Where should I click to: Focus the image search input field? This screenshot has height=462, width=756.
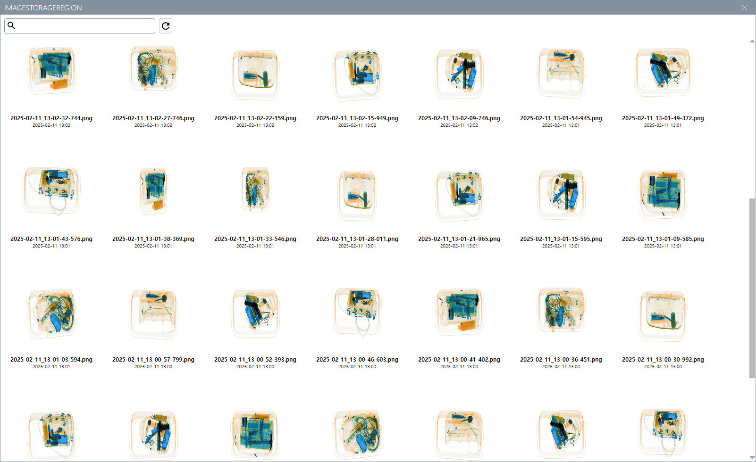80,26
